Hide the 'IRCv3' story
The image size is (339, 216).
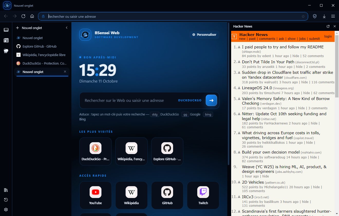tap(305, 202)
